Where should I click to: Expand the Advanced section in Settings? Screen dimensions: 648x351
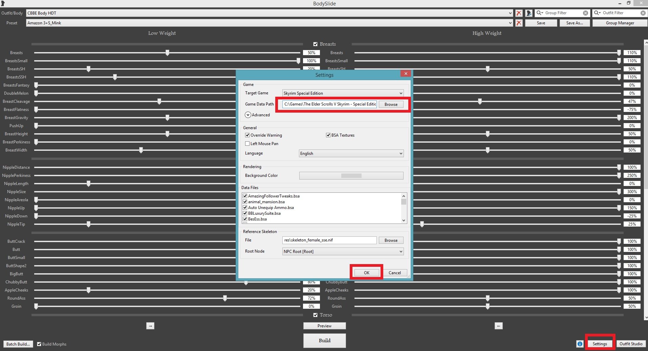[248, 115]
